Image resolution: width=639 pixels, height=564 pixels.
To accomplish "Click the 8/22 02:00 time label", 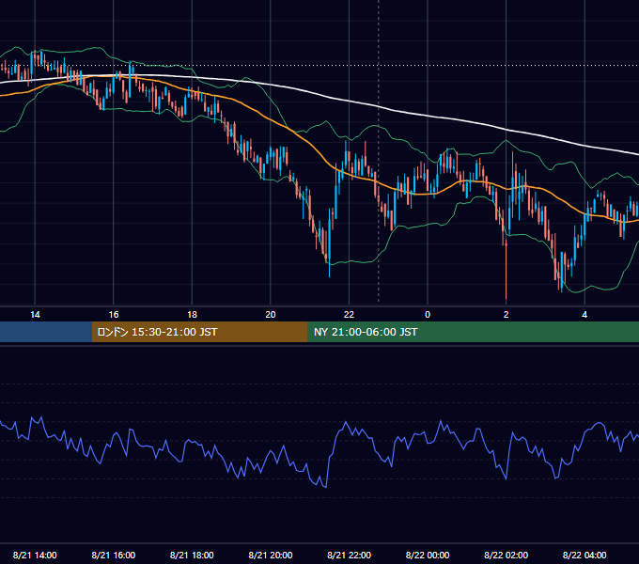I will click(x=507, y=555).
